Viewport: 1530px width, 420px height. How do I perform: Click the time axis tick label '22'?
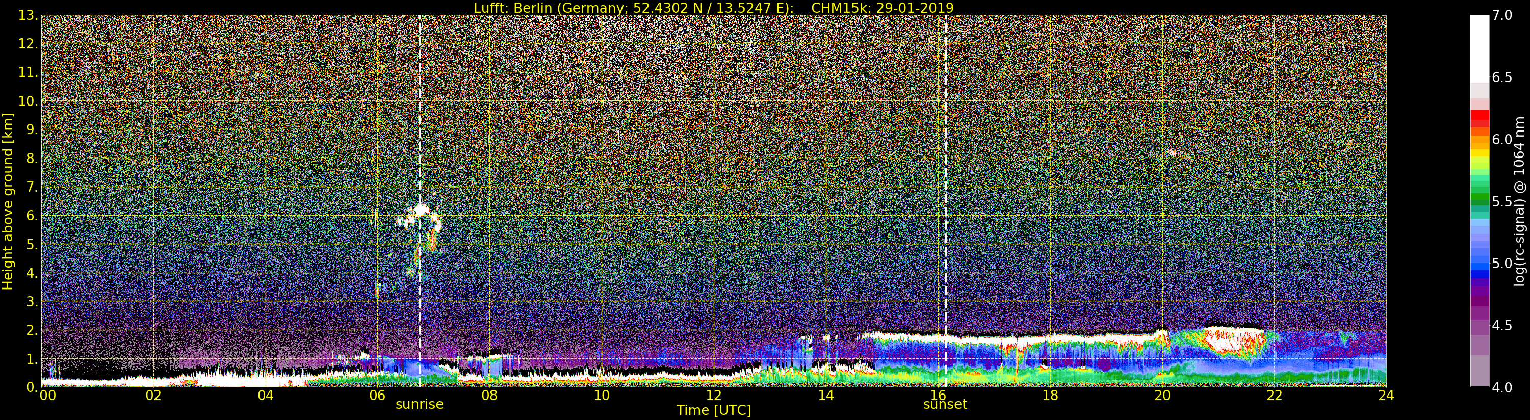click(x=1274, y=396)
